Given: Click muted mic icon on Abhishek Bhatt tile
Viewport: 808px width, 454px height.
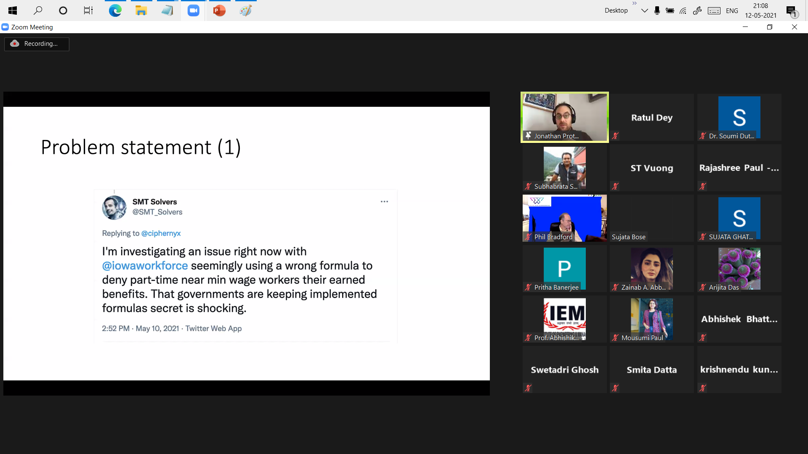Looking at the screenshot, I should coord(702,338).
